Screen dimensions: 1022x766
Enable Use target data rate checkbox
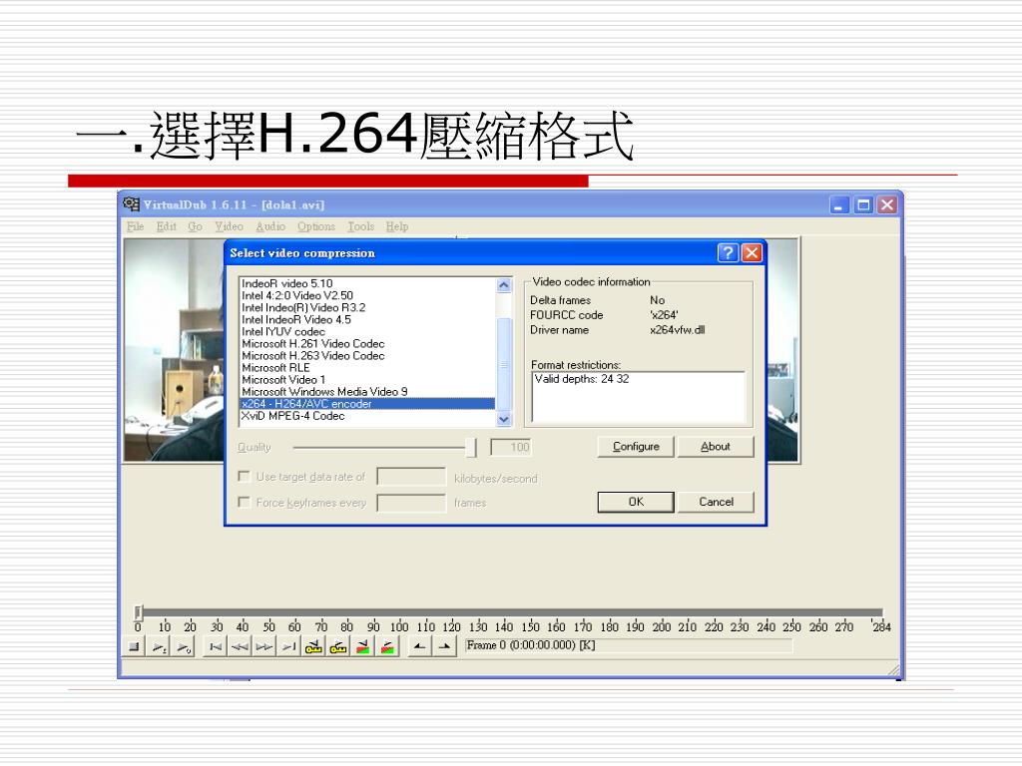click(245, 477)
